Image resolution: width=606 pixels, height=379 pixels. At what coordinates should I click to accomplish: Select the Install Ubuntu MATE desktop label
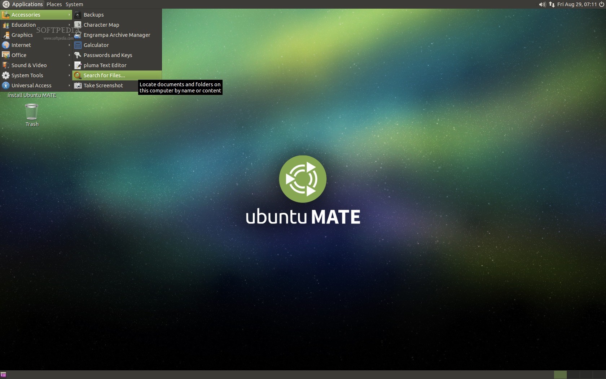pos(32,95)
